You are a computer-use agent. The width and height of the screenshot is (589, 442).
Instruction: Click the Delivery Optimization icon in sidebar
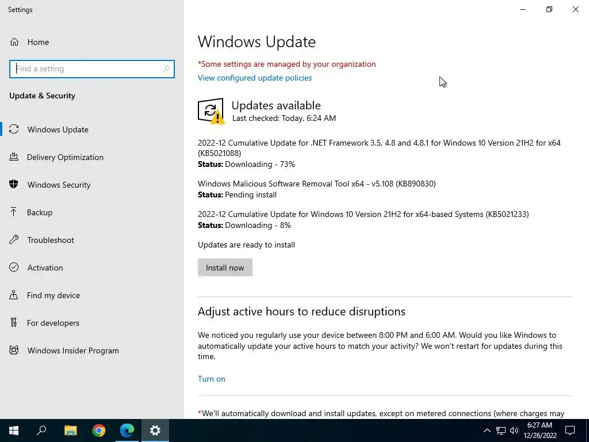[14, 157]
